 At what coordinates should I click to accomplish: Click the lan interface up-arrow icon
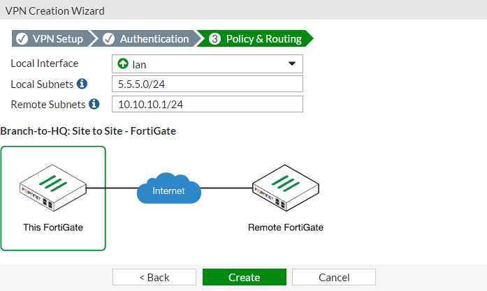(123, 64)
